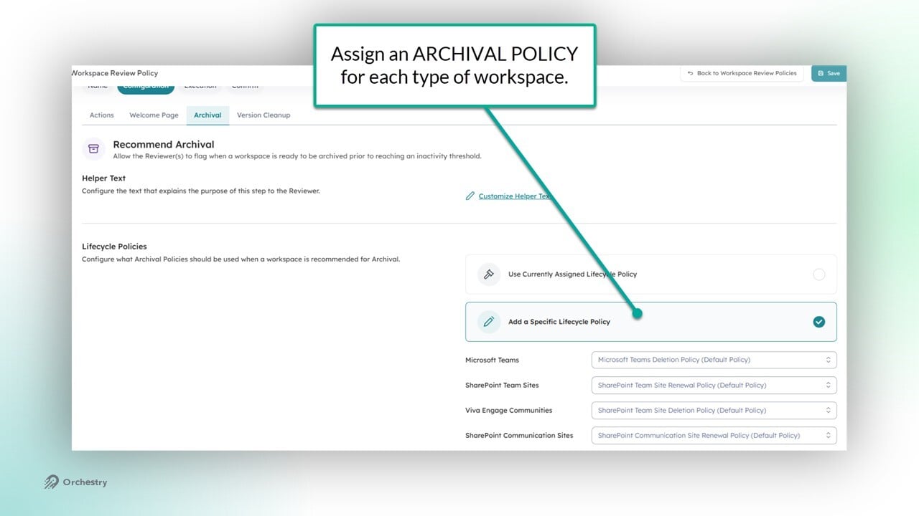The width and height of the screenshot is (919, 516).
Task: Toggle the checked Add a Specific Lifecycle Policy radio
Action: [x=819, y=322]
